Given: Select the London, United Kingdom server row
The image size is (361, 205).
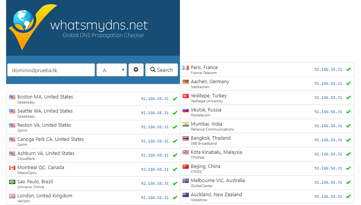Looking at the screenshot, I should [x=76, y=198].
